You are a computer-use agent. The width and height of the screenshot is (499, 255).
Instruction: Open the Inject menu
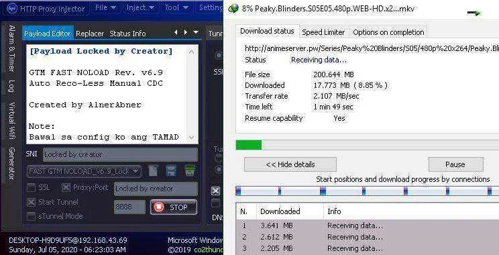click(x=140, y=7)
